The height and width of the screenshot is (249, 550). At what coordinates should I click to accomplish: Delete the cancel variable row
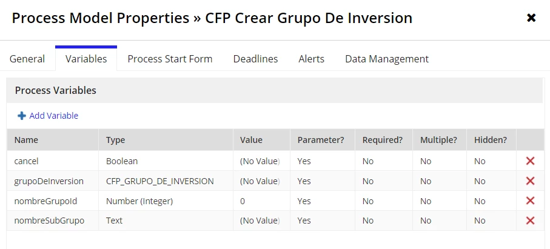point(530,161)
